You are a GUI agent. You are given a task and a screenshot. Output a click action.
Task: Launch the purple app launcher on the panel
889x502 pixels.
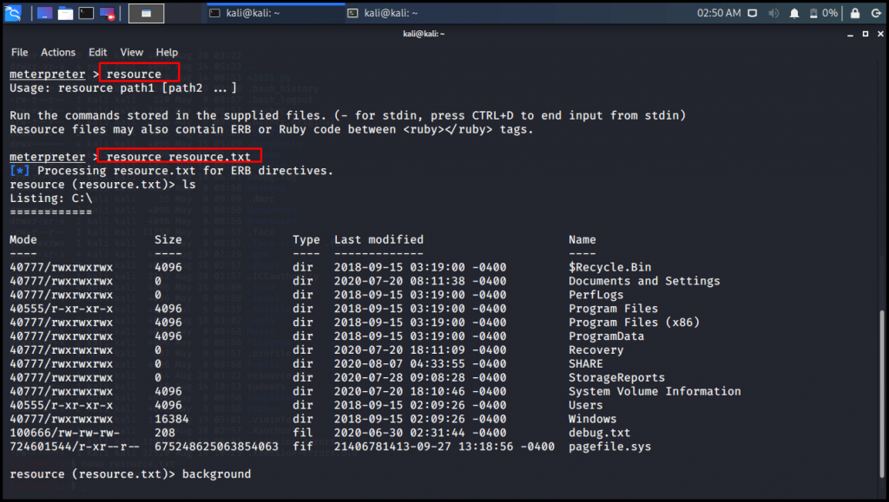43,13
